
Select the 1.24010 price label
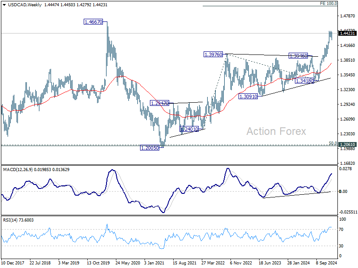pyautogui.click(x=188, y=129)
